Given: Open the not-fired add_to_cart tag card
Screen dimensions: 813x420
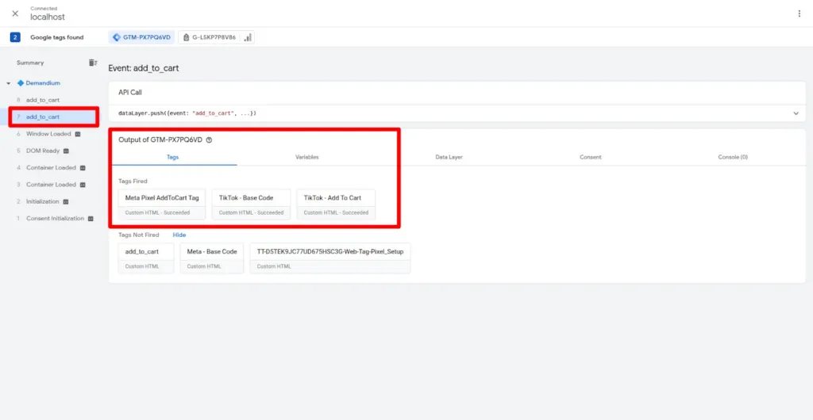Looking at the screenshot, I should [x=146, y=258].
